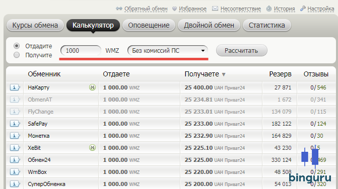Select the Получите radio button

pos(17,55)
